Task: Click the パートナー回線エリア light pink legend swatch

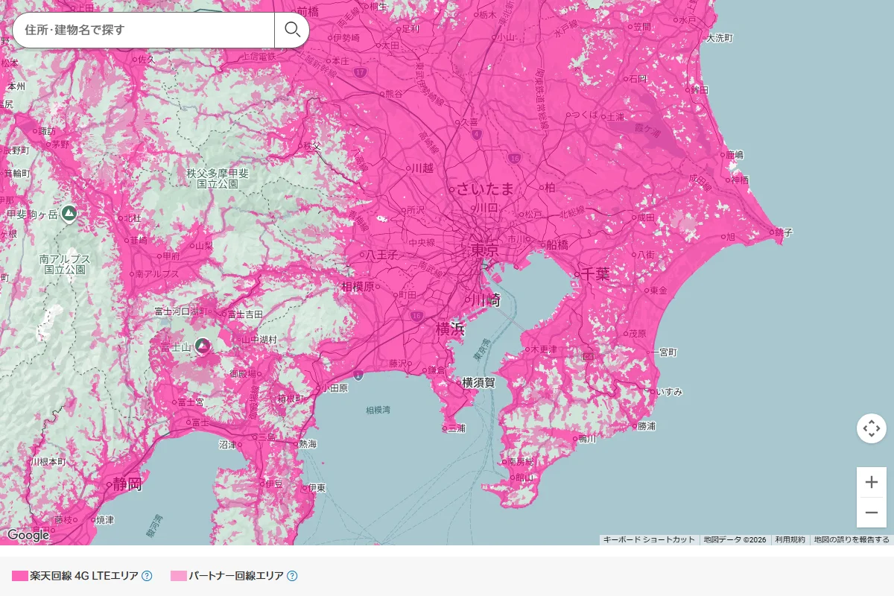Action: (179, 576)
